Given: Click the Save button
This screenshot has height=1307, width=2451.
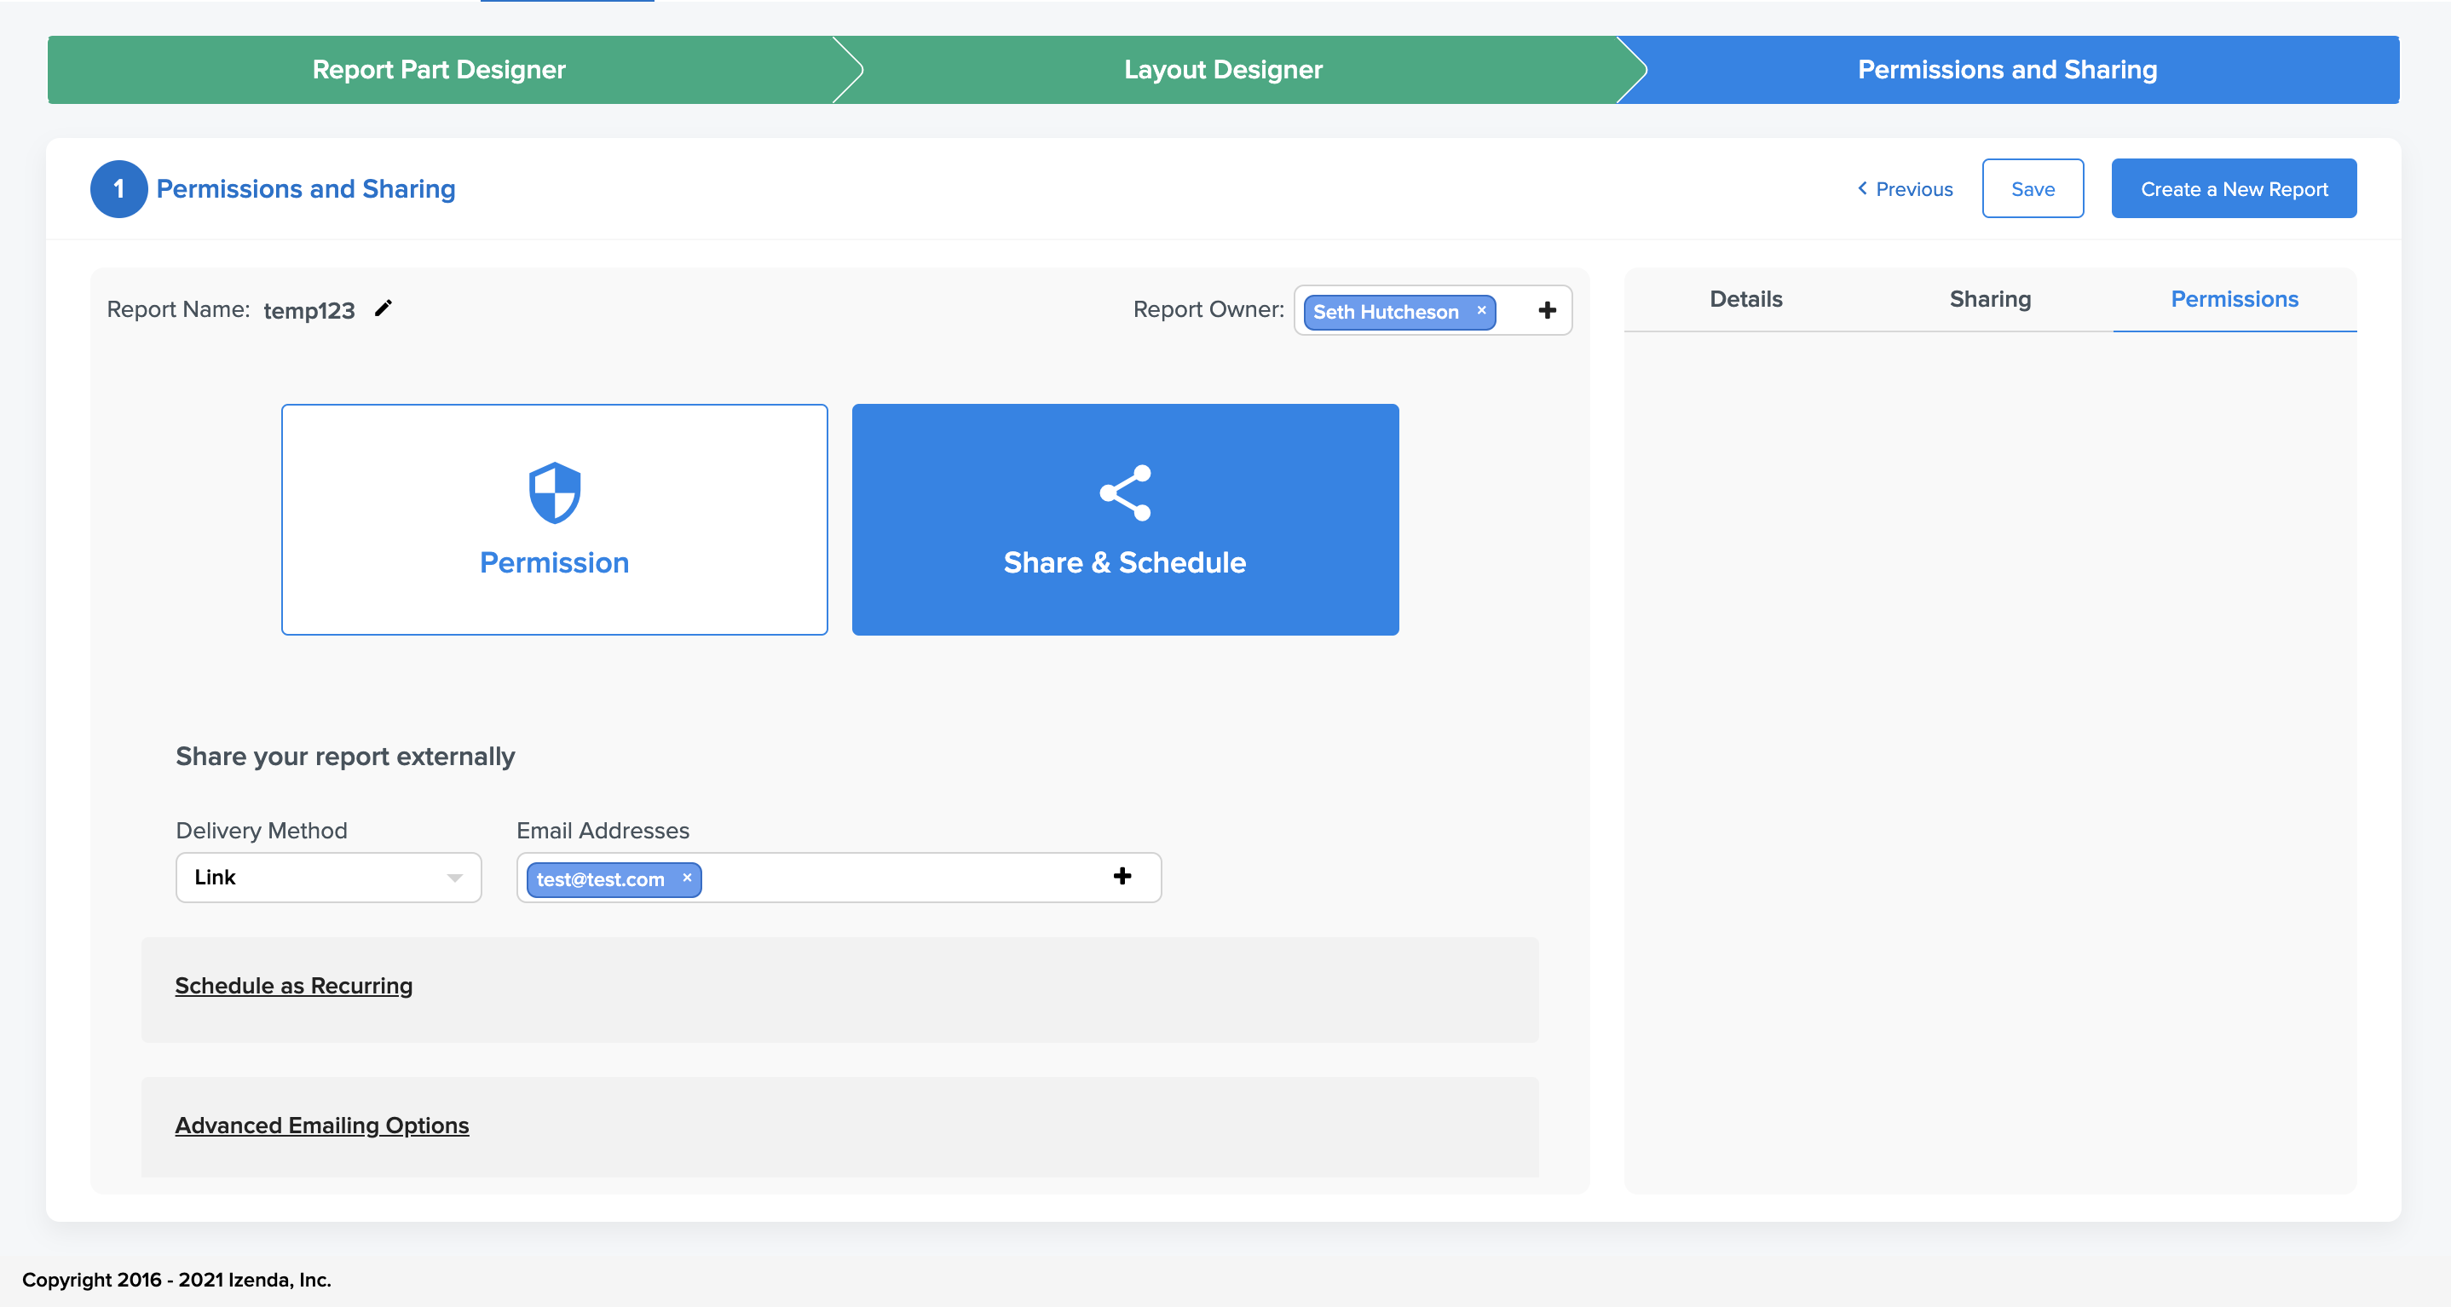Looking at the screenshot, I should [x=2033, y=188].
